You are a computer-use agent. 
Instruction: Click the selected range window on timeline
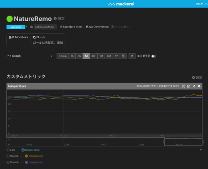(x=183, y=142)
